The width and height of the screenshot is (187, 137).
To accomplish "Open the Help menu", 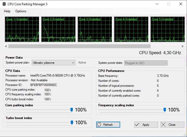I will [7, 11].
